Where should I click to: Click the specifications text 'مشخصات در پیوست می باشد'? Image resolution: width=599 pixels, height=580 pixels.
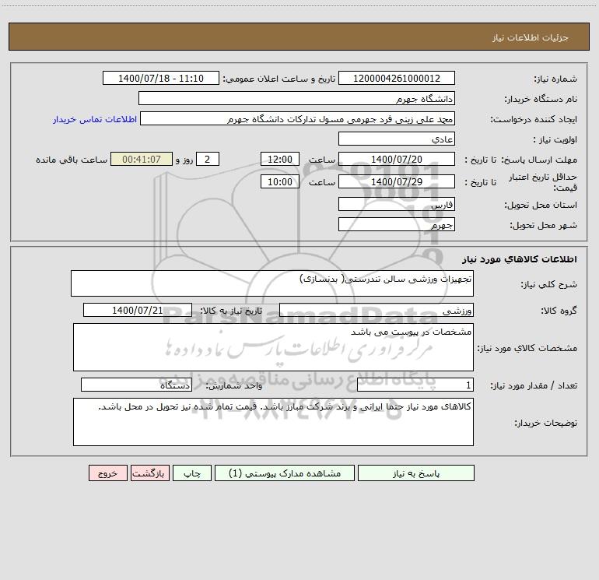(273, 347)
